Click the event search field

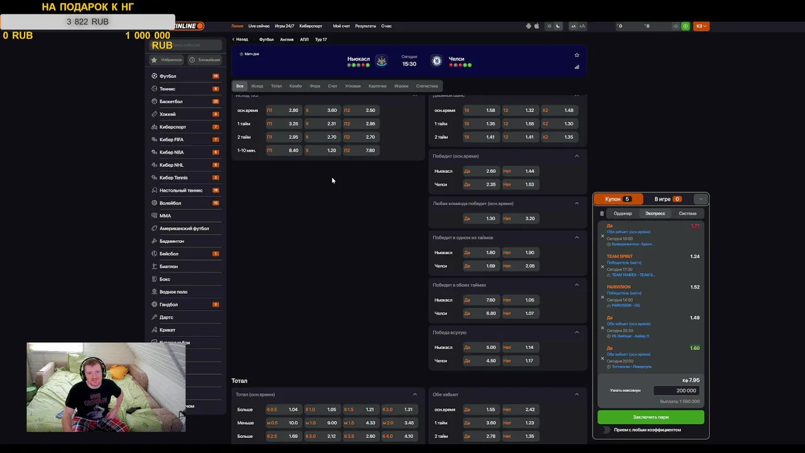point(186,45)
